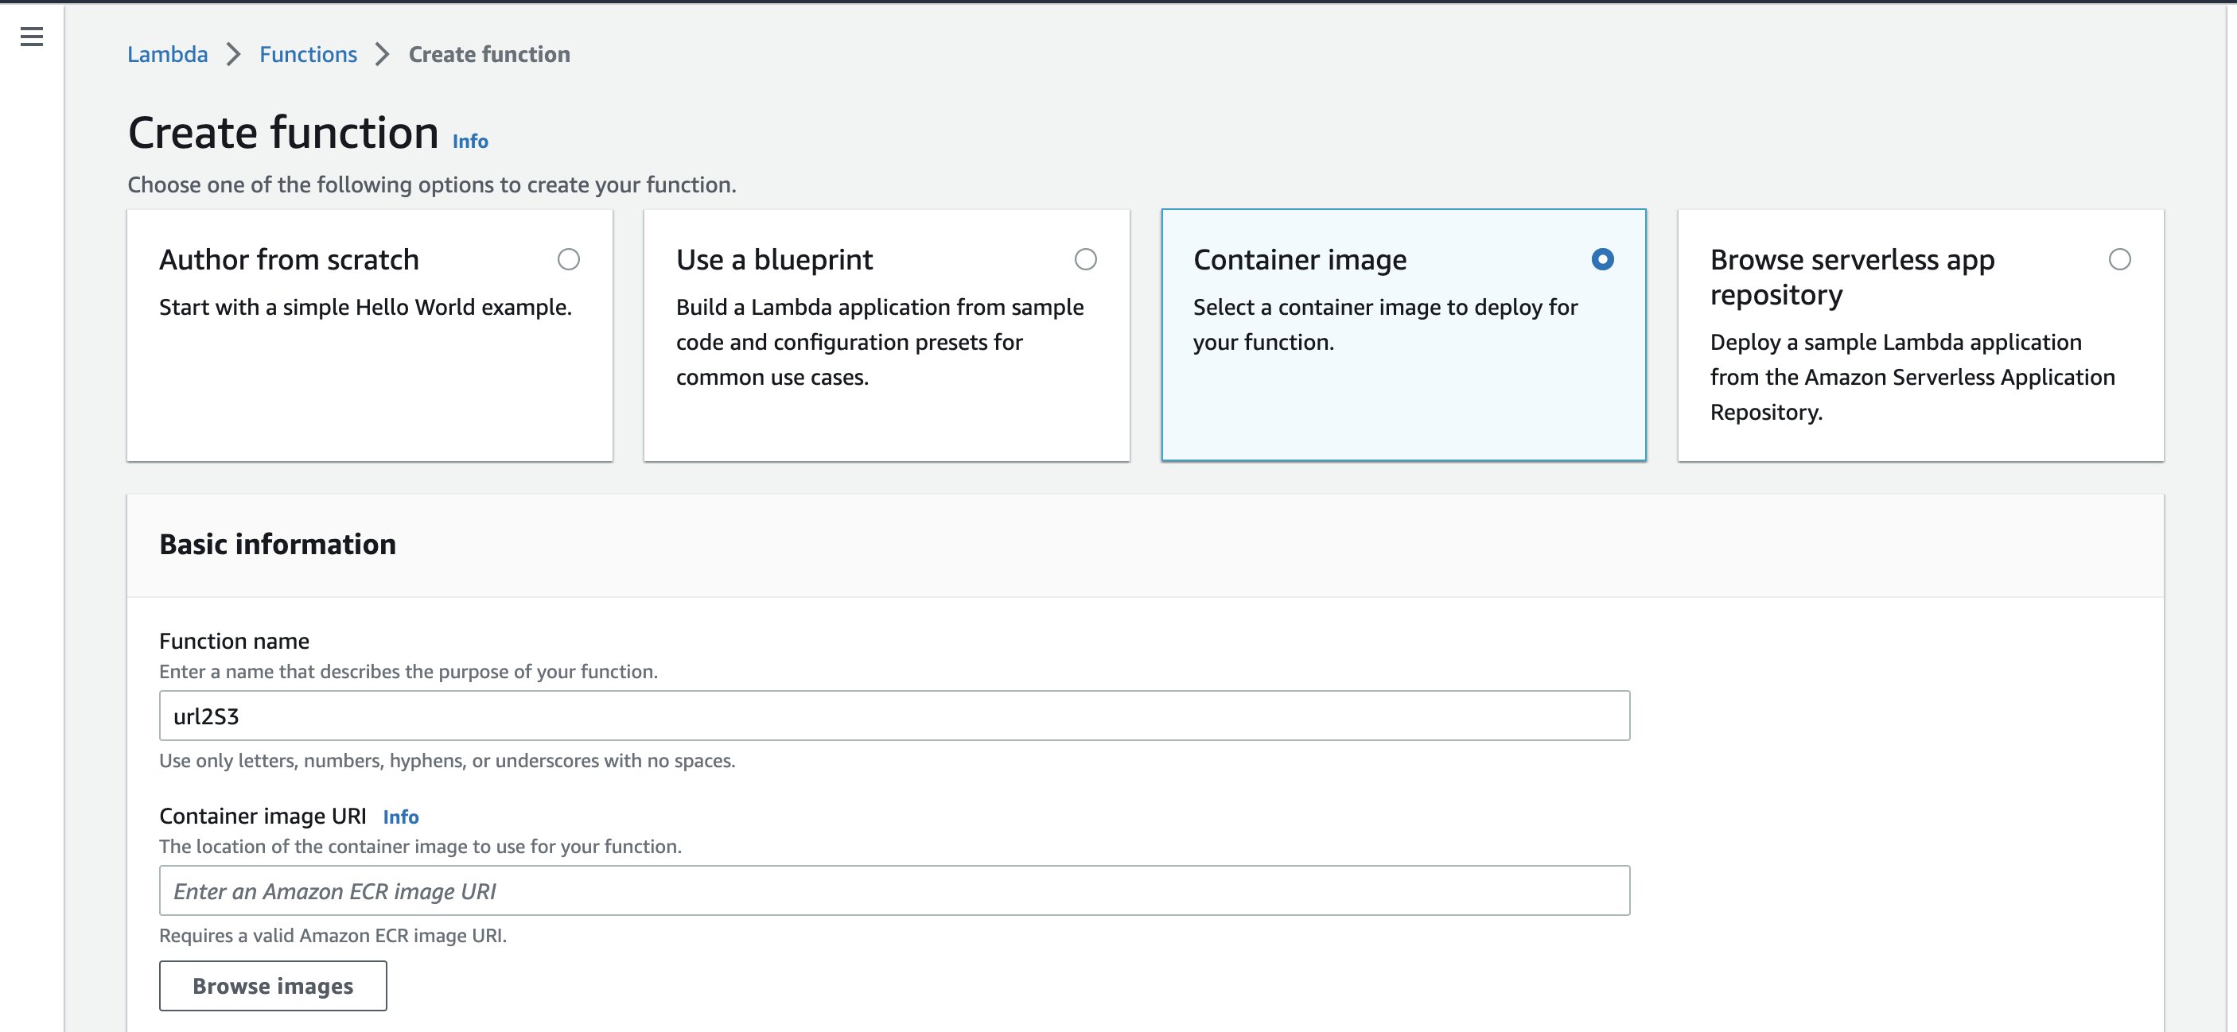Click the Author from scratch card title
2237x1032 pixels.
click(x=290, y=259)
